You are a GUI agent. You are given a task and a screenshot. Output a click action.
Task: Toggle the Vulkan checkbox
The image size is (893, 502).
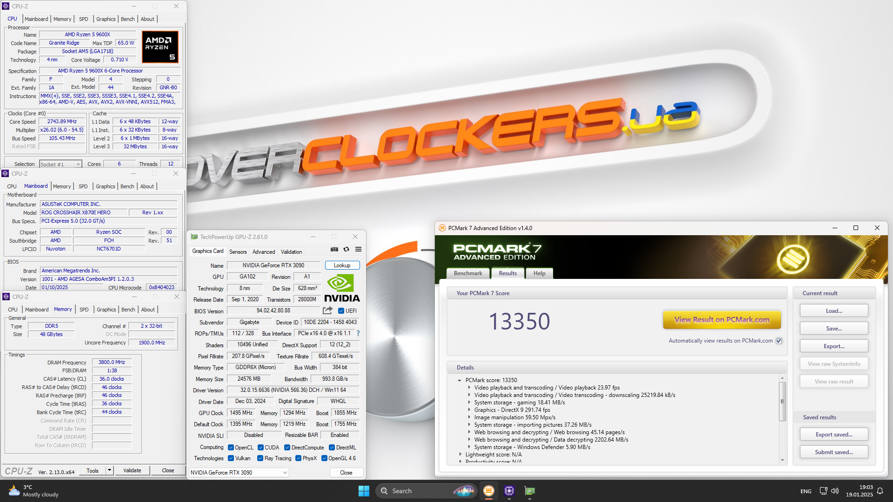[231, 458]
